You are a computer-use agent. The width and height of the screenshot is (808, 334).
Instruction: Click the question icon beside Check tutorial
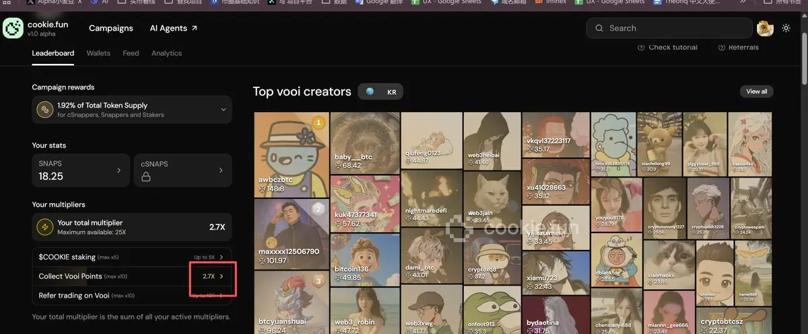pyautogui.click(x=641, y=48)
